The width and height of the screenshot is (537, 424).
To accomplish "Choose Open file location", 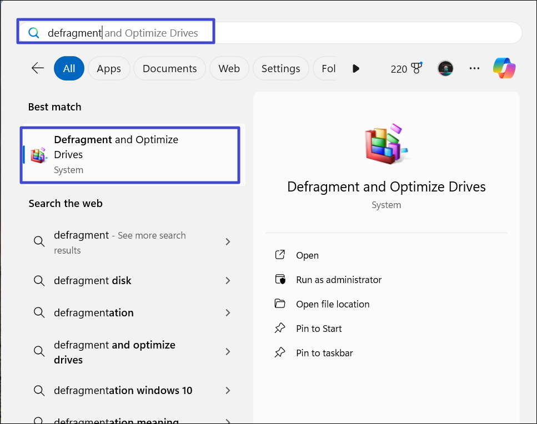I will pos(332,304).
